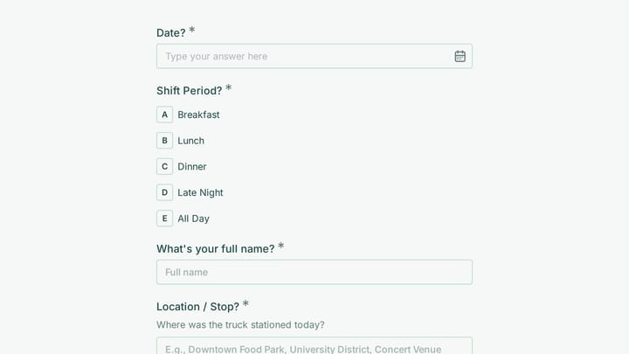Select the C key box for Dinner

(x=164, y=167)
